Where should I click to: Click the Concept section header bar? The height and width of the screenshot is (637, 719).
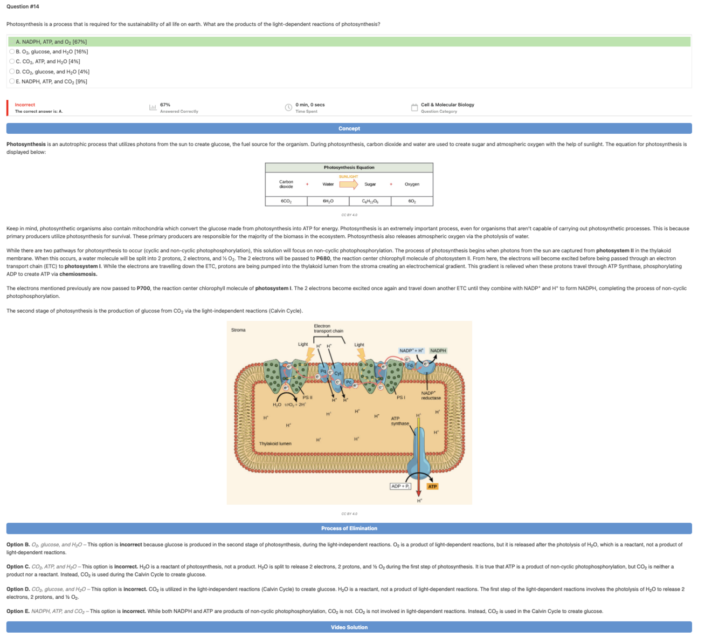[x=349, y=128]
